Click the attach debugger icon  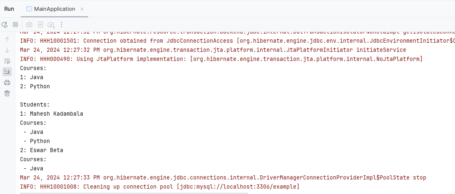(x=40, y=24)
